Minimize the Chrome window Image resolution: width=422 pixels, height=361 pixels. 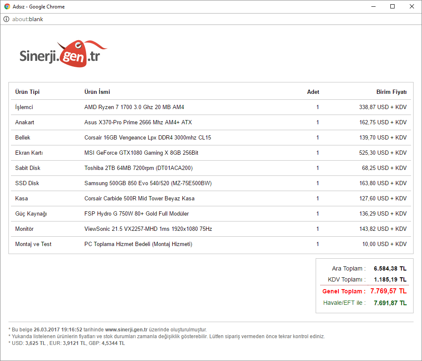[373, 6]
